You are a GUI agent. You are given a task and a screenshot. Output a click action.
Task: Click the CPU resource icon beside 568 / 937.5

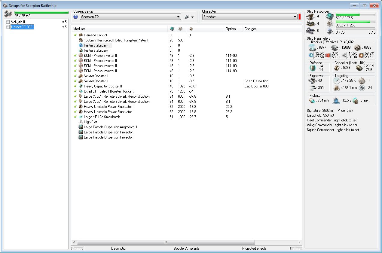click(330, 16)
